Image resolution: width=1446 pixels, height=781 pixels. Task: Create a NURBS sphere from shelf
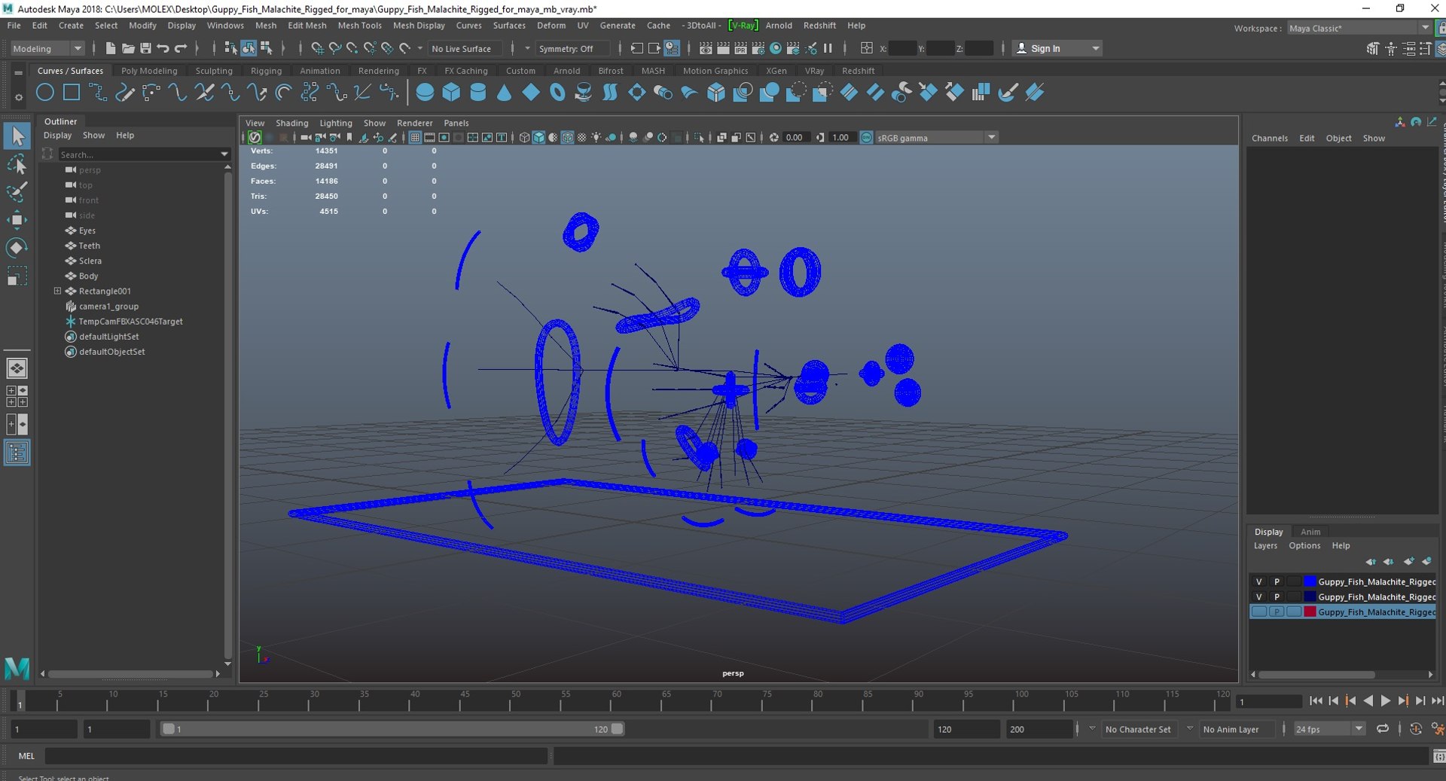click(x=425, y=93)
